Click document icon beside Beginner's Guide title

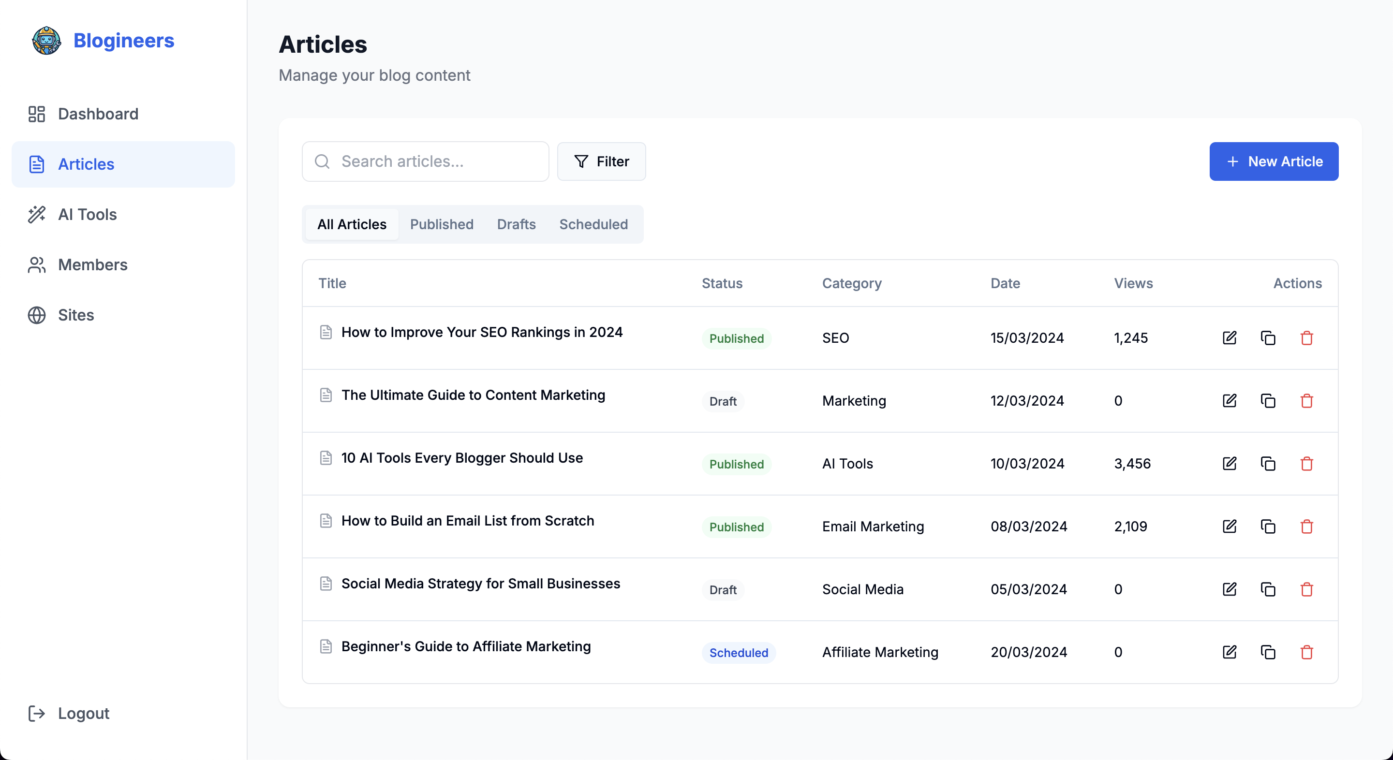click(x=326, y=646)
